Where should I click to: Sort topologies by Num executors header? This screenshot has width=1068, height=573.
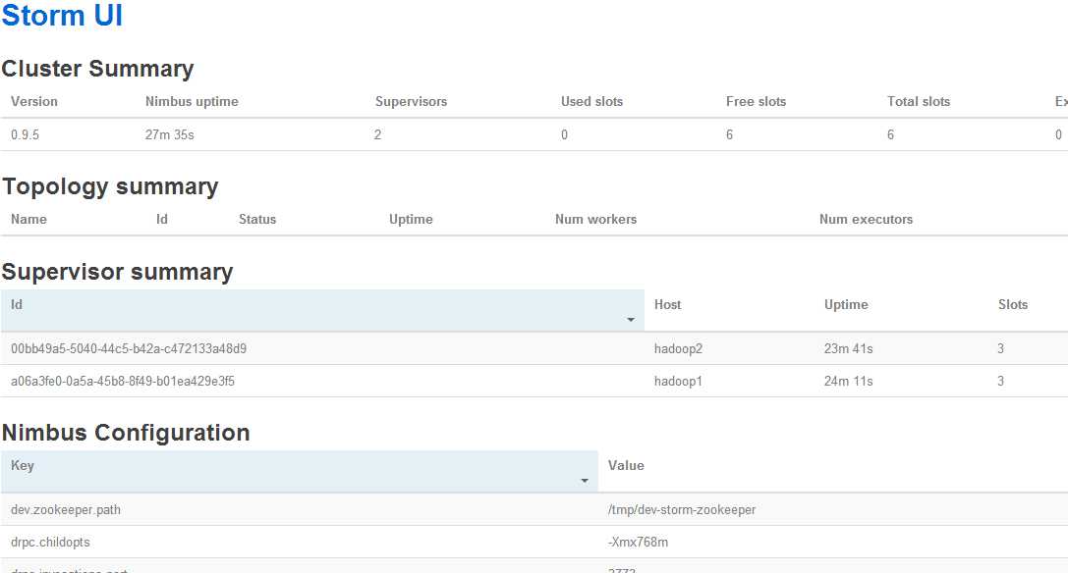pyautogui.click(x=866, y=219)
